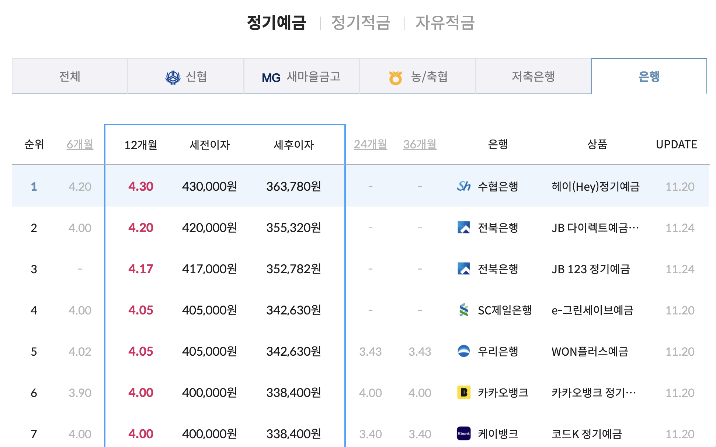Screen dimensions: 716x447
Task: Click the SC제일은행 logo icon
Action: click(463, 310)
